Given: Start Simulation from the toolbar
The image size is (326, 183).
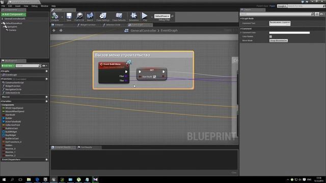Looking at the screenshot, I should [133, 17].
